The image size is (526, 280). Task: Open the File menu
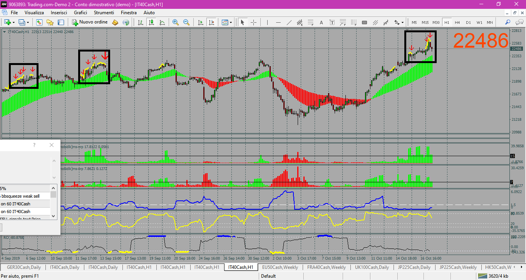(x=14, y=13)
